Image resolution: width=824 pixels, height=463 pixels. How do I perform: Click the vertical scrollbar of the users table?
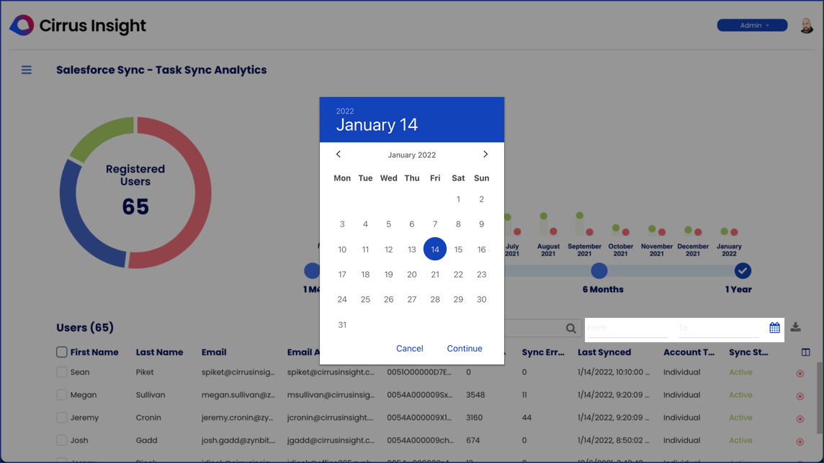tap(819, 398)
